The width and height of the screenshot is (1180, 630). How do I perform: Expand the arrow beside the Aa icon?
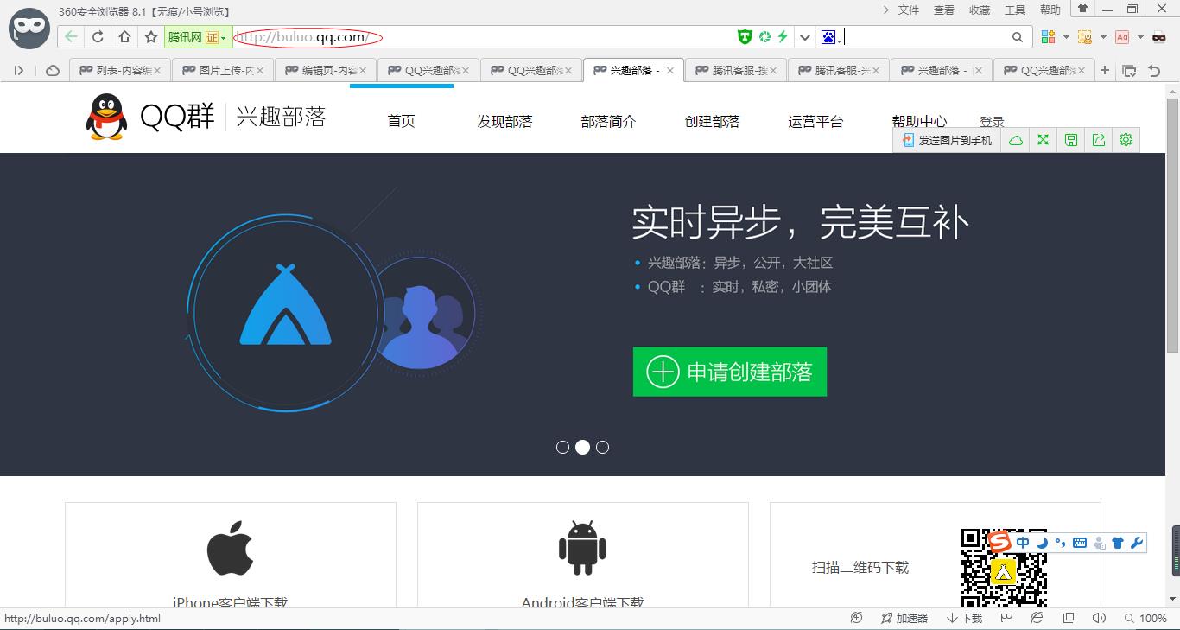point(1140,37)
